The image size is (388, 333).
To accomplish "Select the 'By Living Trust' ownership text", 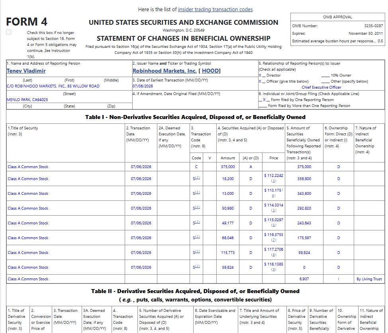I will click(369, 279).
